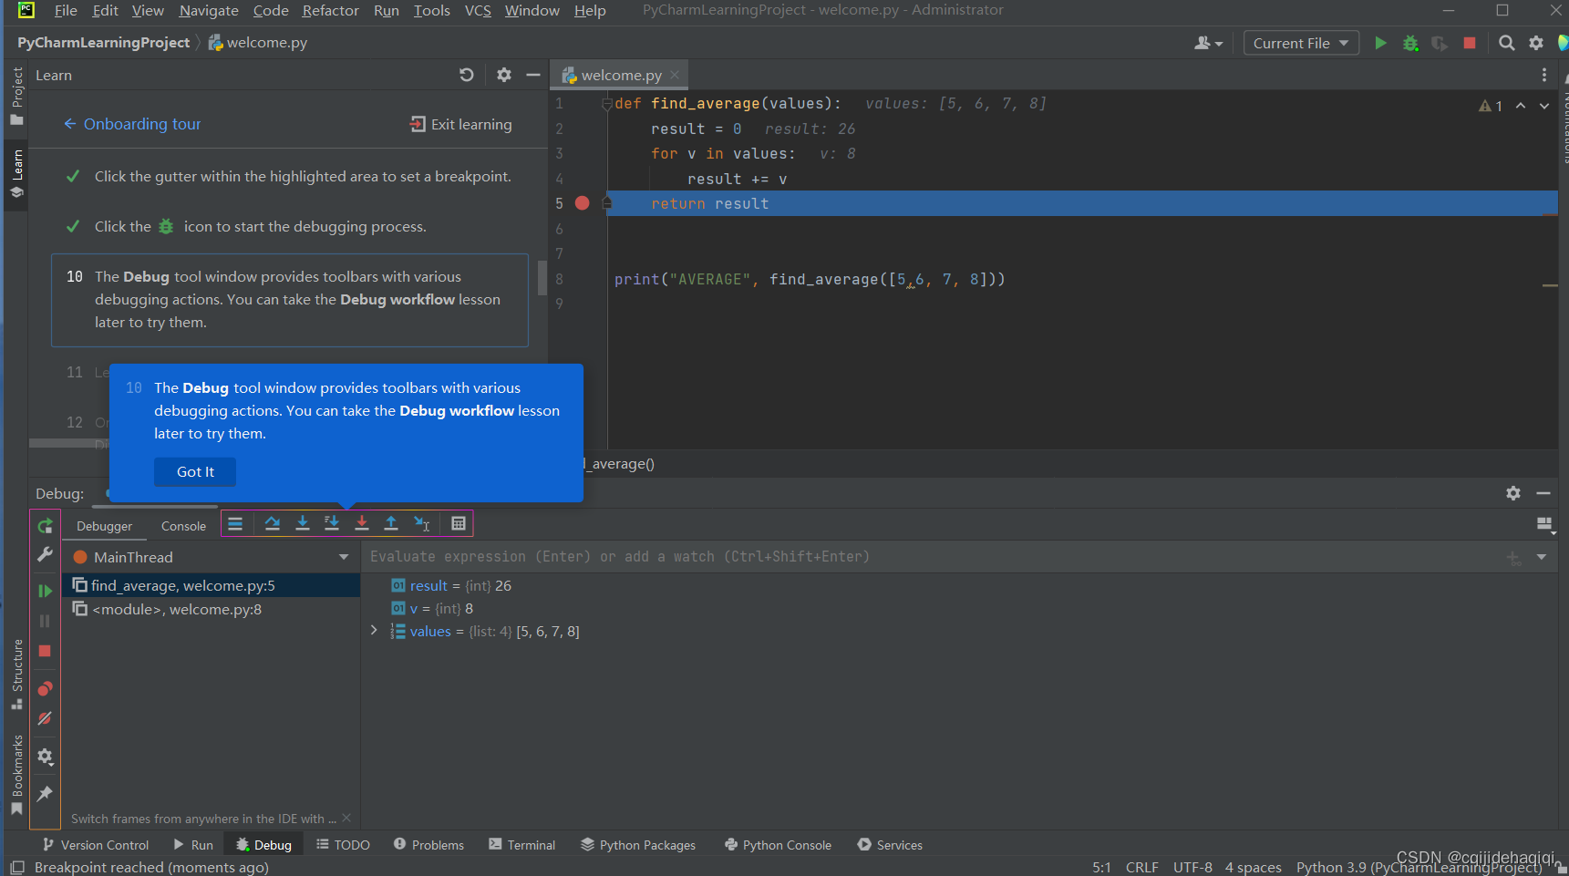Open the Refactor menu
Image resolution: width=1569 pixels, height=876 pixels.
(x=330, y=10)
